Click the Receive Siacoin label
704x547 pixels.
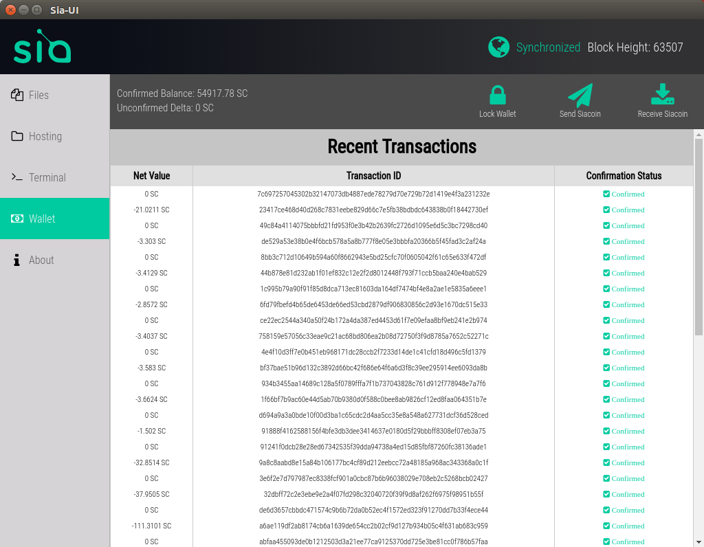663,114
